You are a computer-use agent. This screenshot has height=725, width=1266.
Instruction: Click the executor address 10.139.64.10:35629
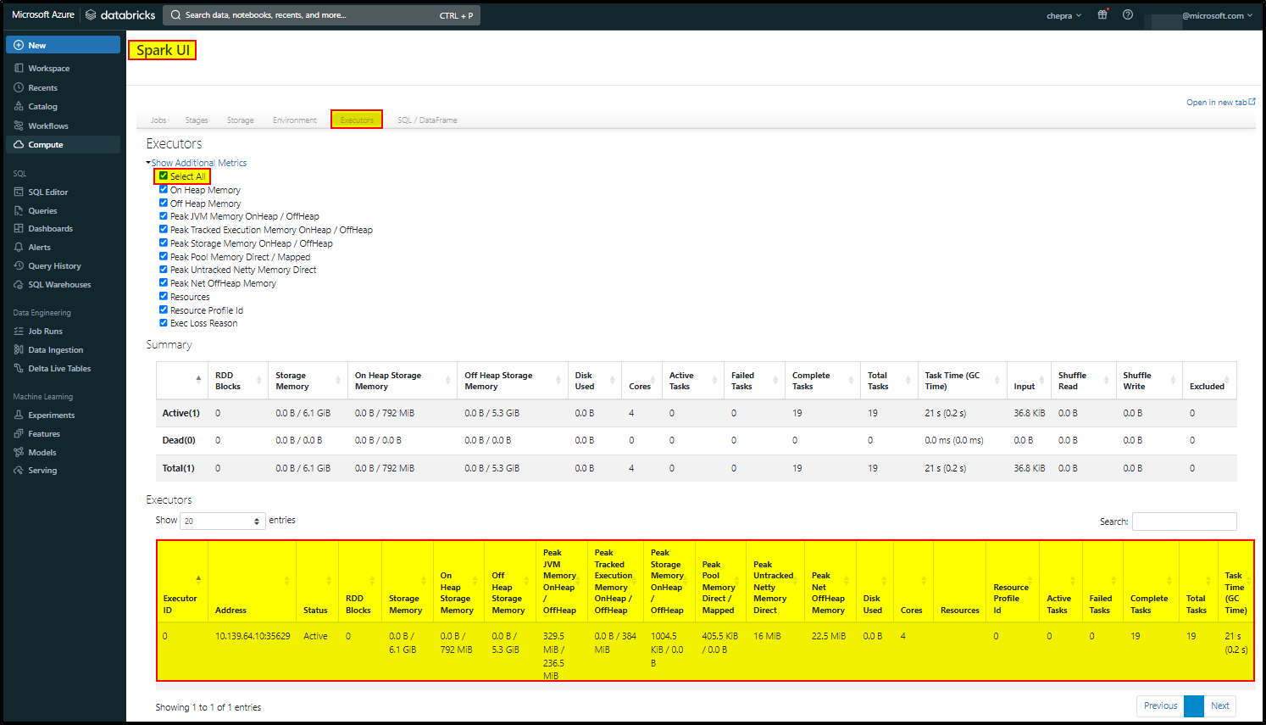253,636
